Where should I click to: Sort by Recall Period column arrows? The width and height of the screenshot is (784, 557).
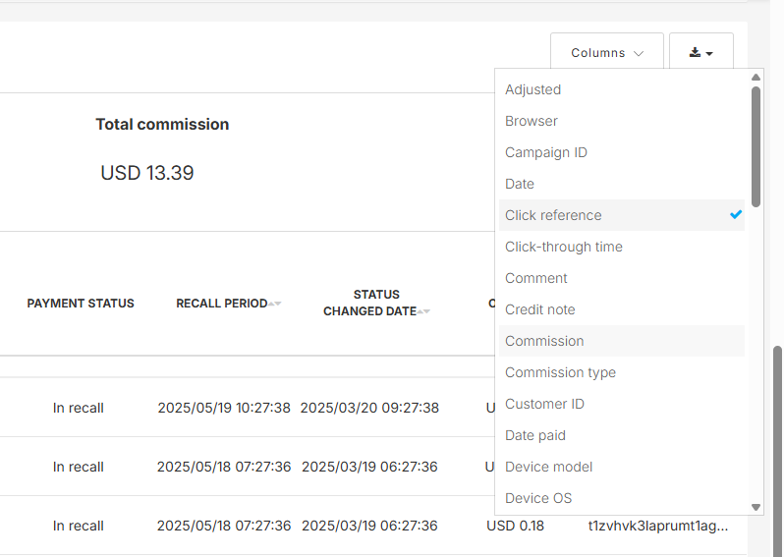pos(276,304)
